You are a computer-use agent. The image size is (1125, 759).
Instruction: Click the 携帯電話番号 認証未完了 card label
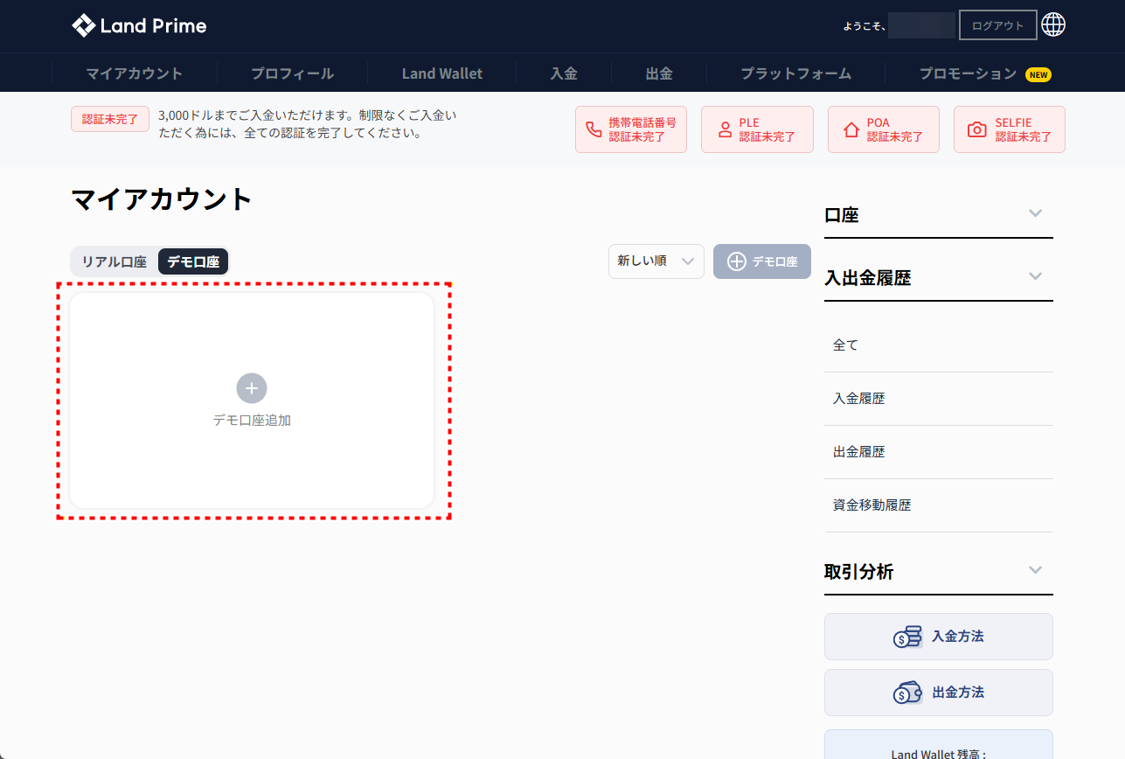(x=642, y=129)
